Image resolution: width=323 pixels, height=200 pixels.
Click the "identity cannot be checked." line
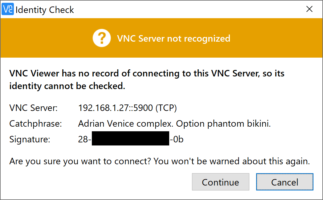point(67,86)
